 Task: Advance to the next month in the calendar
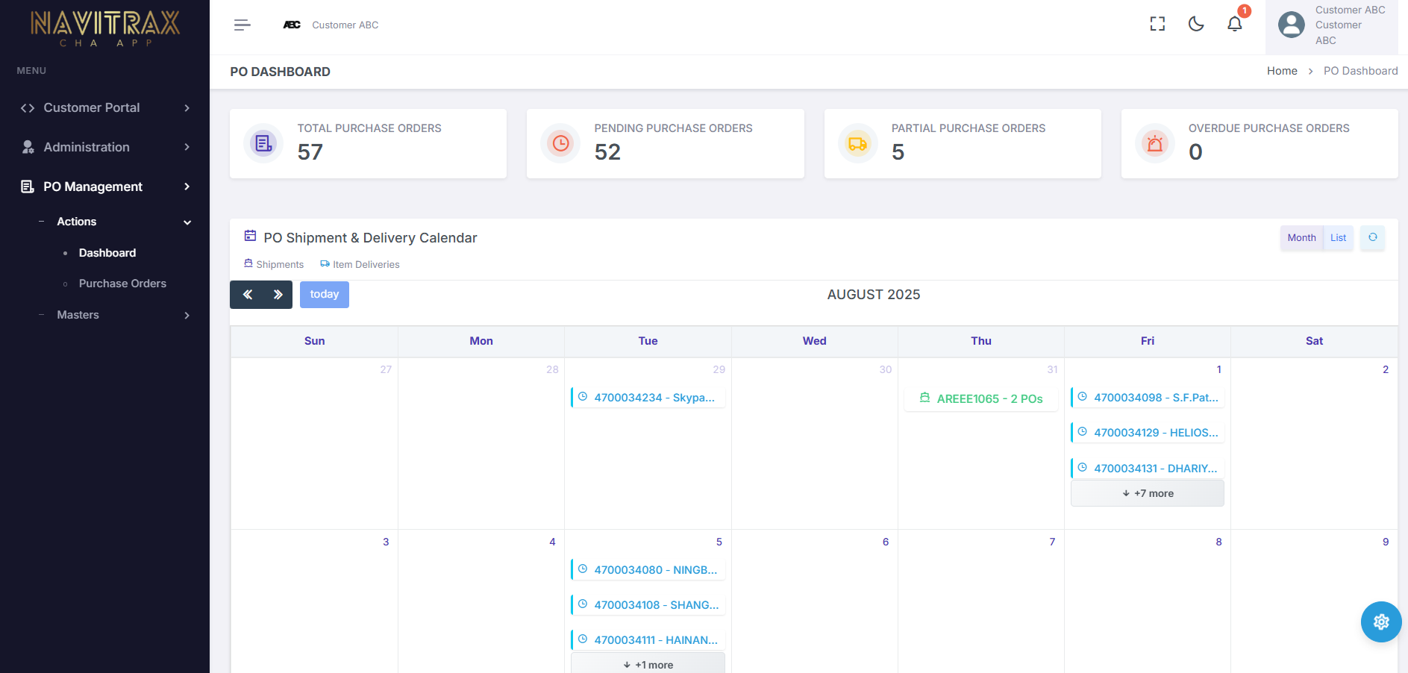coord(278,295)
